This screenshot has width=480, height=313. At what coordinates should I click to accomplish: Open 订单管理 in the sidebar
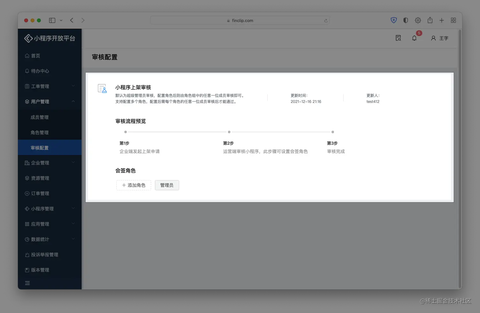point(50,193)
